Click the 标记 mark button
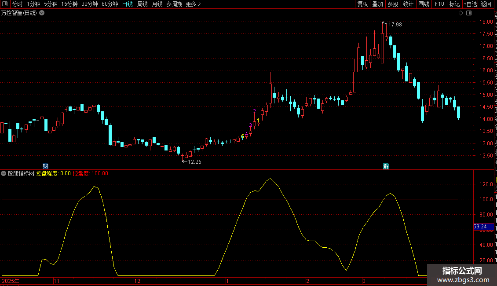497x286 pixels. [x=454, y=4]
